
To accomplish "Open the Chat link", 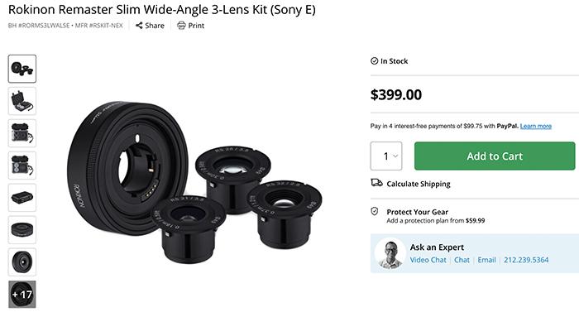I will tap(462, 260).
